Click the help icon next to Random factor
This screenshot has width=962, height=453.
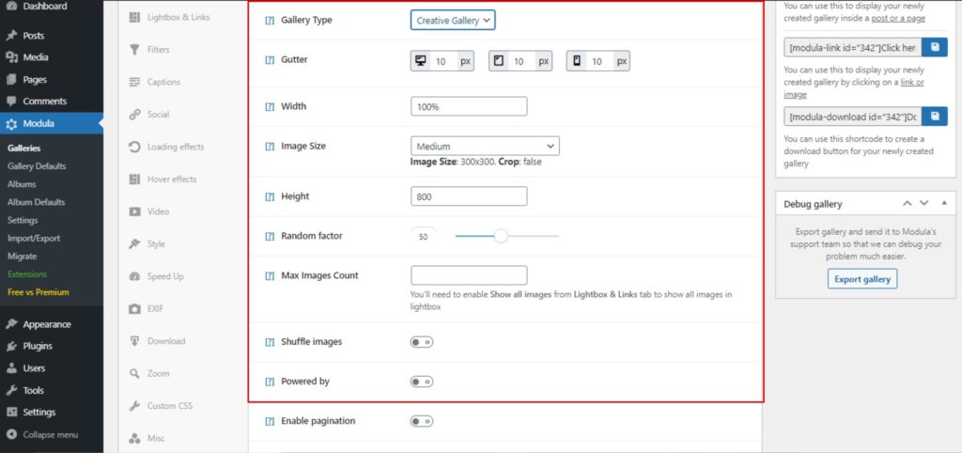pyautogui.click(x=270, y=236)
